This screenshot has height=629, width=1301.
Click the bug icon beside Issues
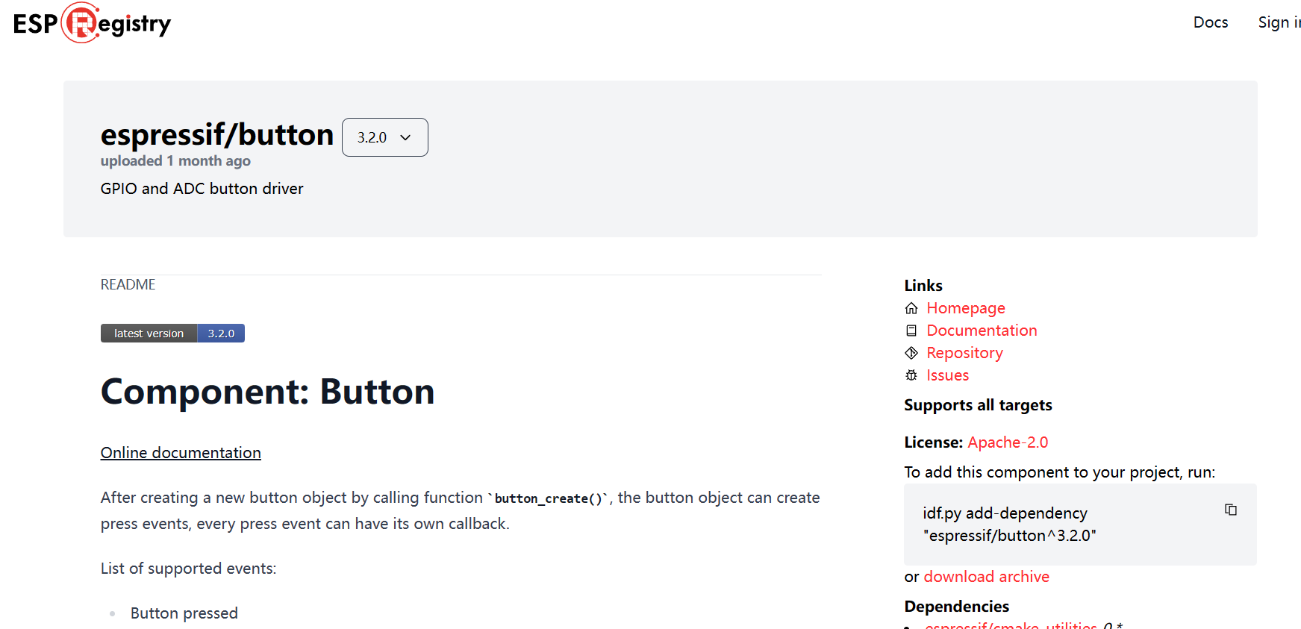(x=911, y=375)
